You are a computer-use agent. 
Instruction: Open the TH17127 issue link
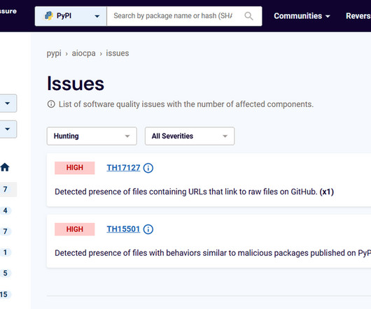(123, 168)
